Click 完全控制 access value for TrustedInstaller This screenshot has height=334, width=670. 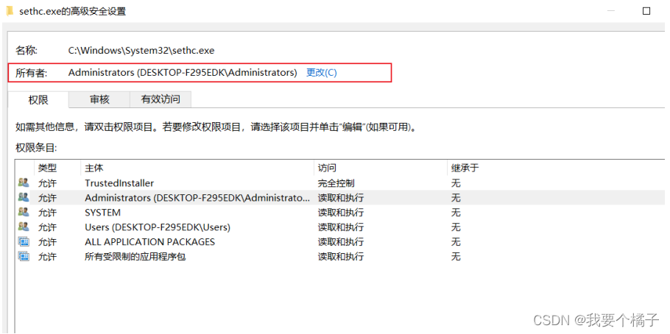tap(336, 183)
